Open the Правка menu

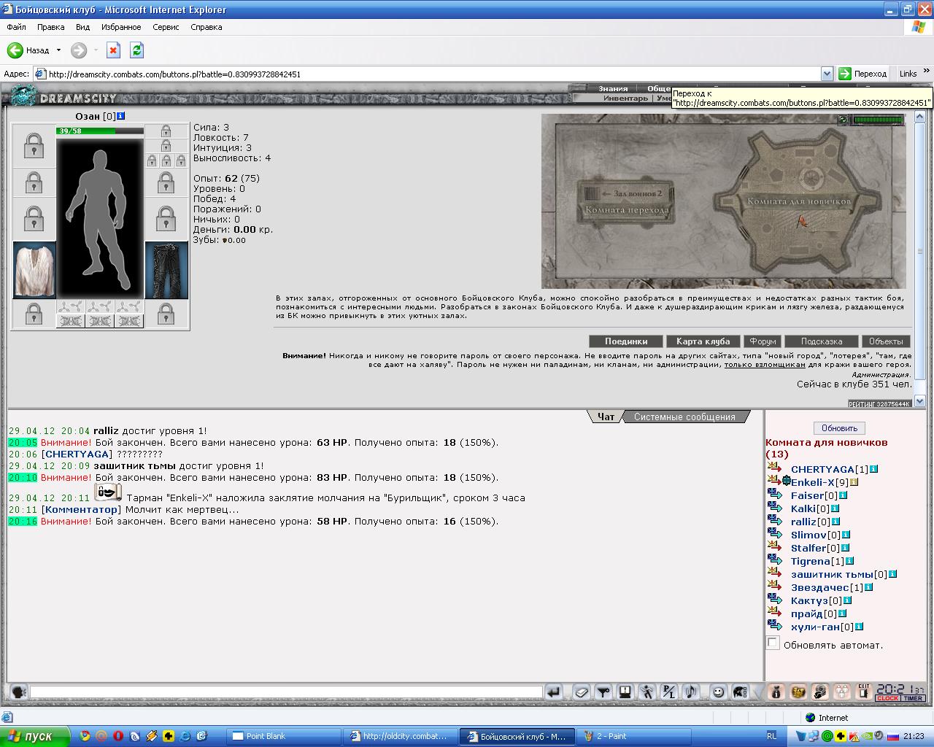50,27
